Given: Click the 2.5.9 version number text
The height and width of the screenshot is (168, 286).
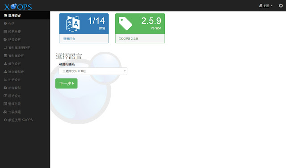Looking at the screenshot, I should [x=151, y=21].
